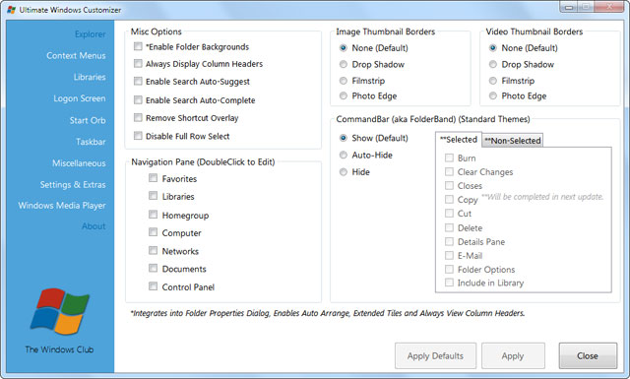
Task: Toggle Libraries checkbox in Navigation Pane
Action: click(153, 196)
